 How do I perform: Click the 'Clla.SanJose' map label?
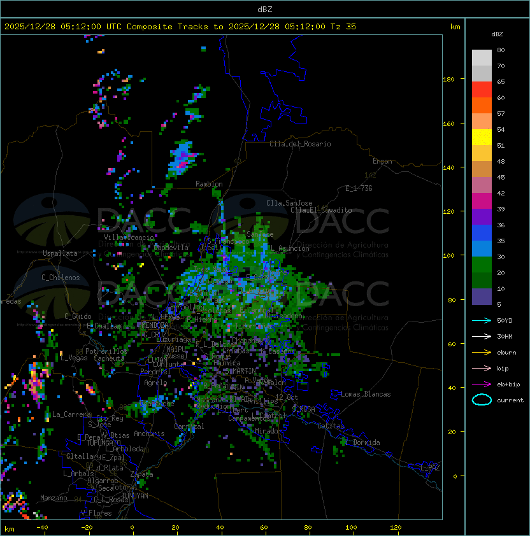point(289,203)
